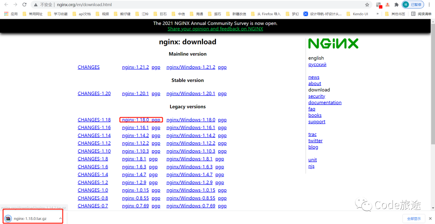Download the nginx-1.18.0 source link

[135, 120]
